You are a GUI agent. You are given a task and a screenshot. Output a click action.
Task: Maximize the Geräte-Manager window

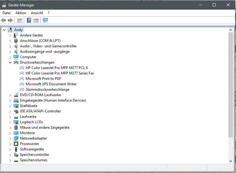point(214,5)
